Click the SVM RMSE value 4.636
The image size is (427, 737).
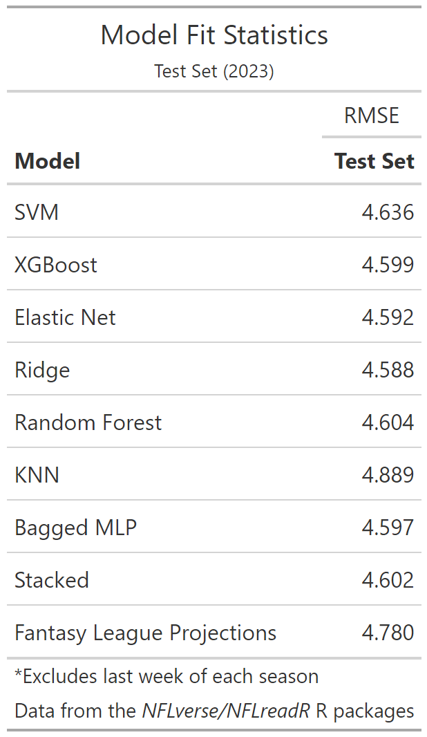tap(388, 212)
